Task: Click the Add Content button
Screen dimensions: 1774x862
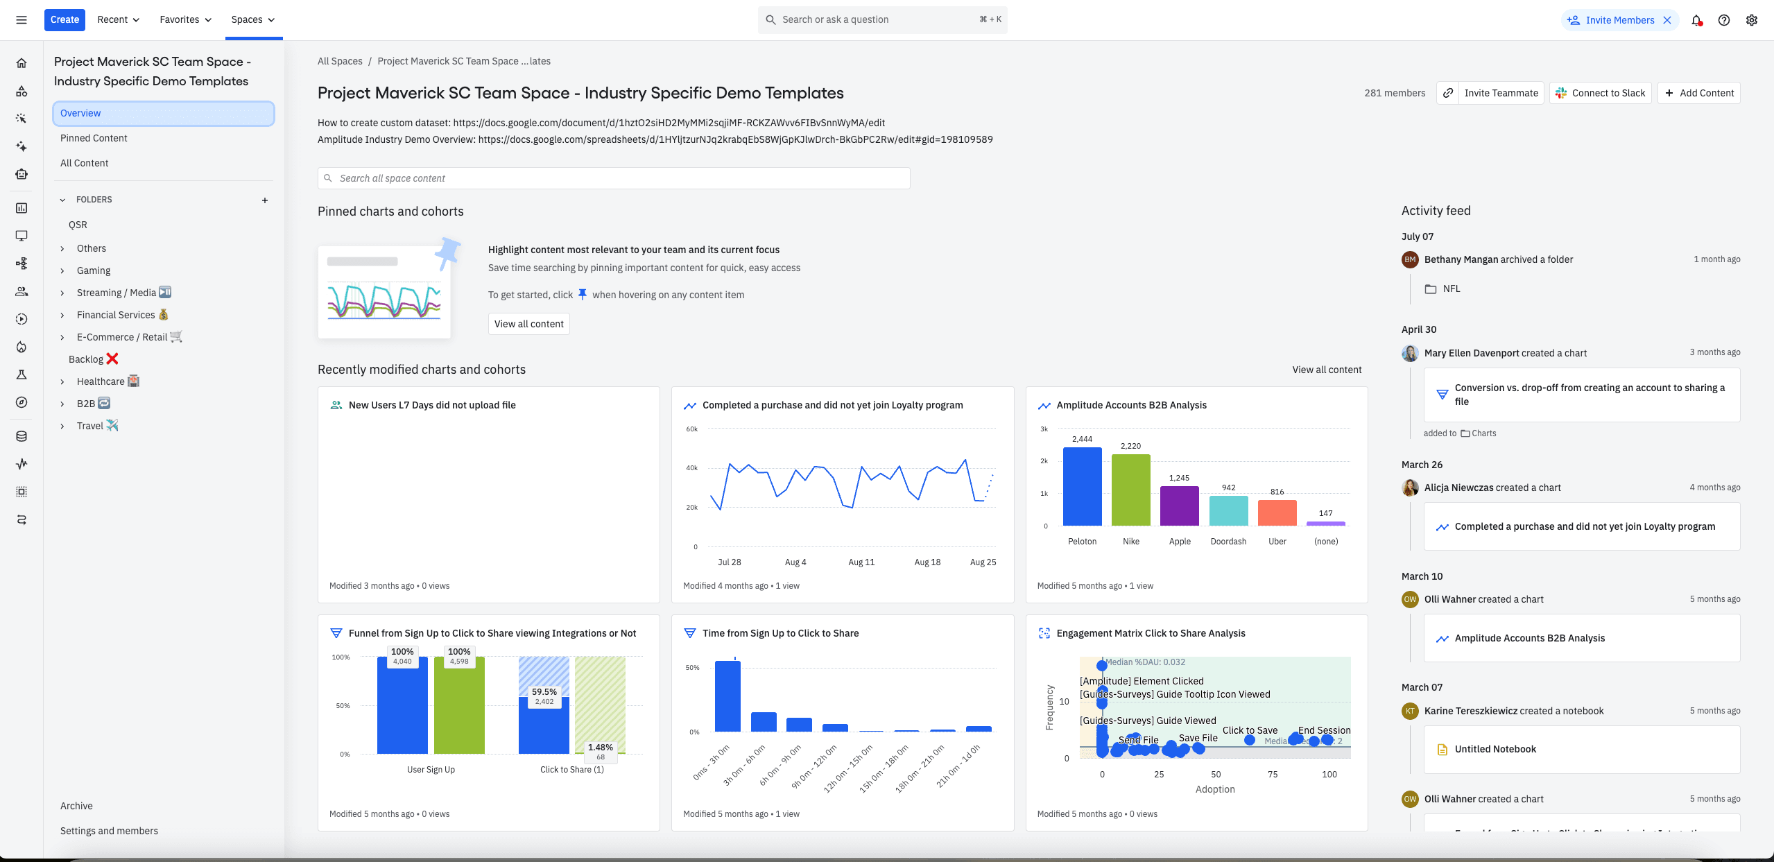Action: 1699,93
